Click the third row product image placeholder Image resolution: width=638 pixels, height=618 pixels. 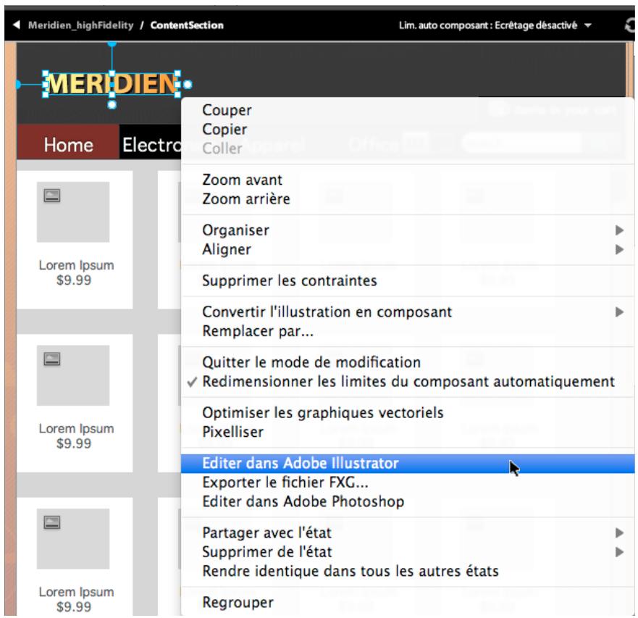pyautogui.click(x=73, y=538)
